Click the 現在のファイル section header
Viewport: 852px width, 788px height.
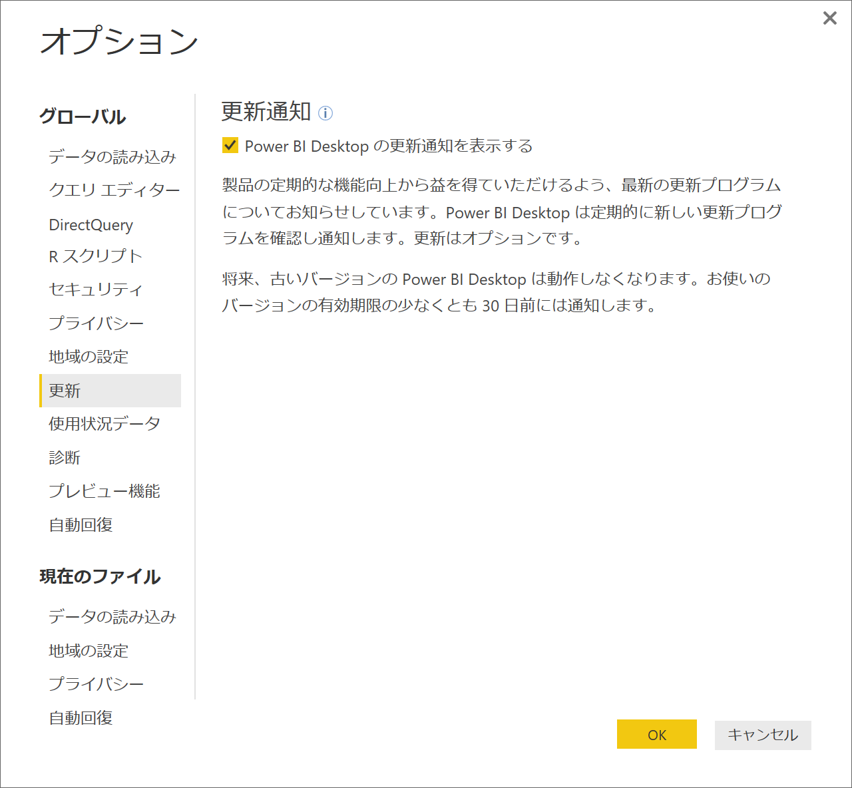(x=100, y=576)
